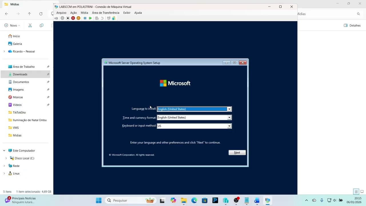Open the Ajuda menu
This screenshot has height=206, width=366.
tap(138, 13)
